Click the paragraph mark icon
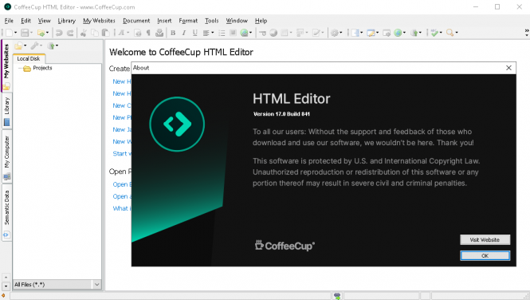The image size is (530, 300). [x=148, y=33]
